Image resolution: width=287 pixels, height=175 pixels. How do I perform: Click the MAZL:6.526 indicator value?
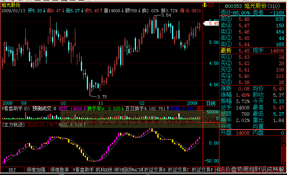tap(71, 125)
